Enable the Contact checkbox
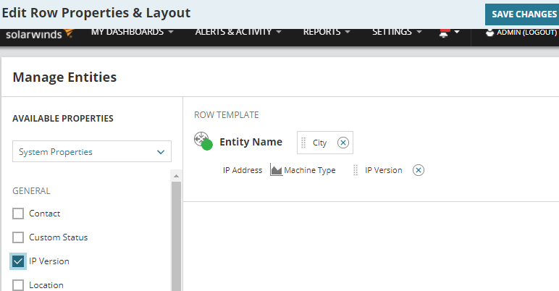559x291 pixels. coord(18,214)
